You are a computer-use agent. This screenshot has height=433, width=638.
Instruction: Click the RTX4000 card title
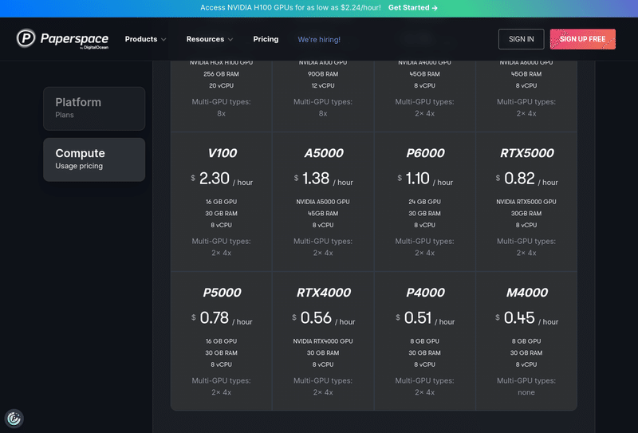coord(324,292)
